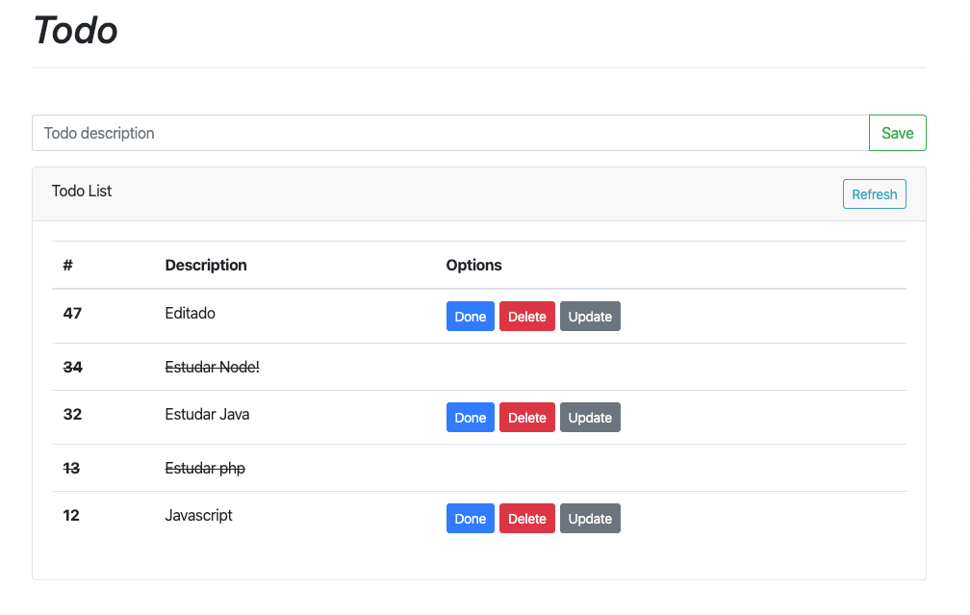Click the "Todo List" panel title
The height and width of the screenshot is (615, 970).
82,192
